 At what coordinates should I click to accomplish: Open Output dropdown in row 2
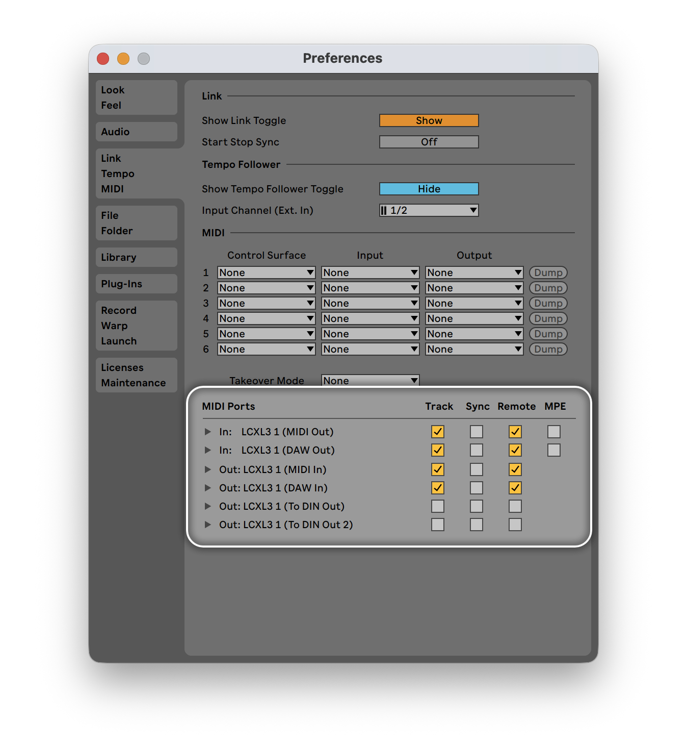click(x=474, y=288)
